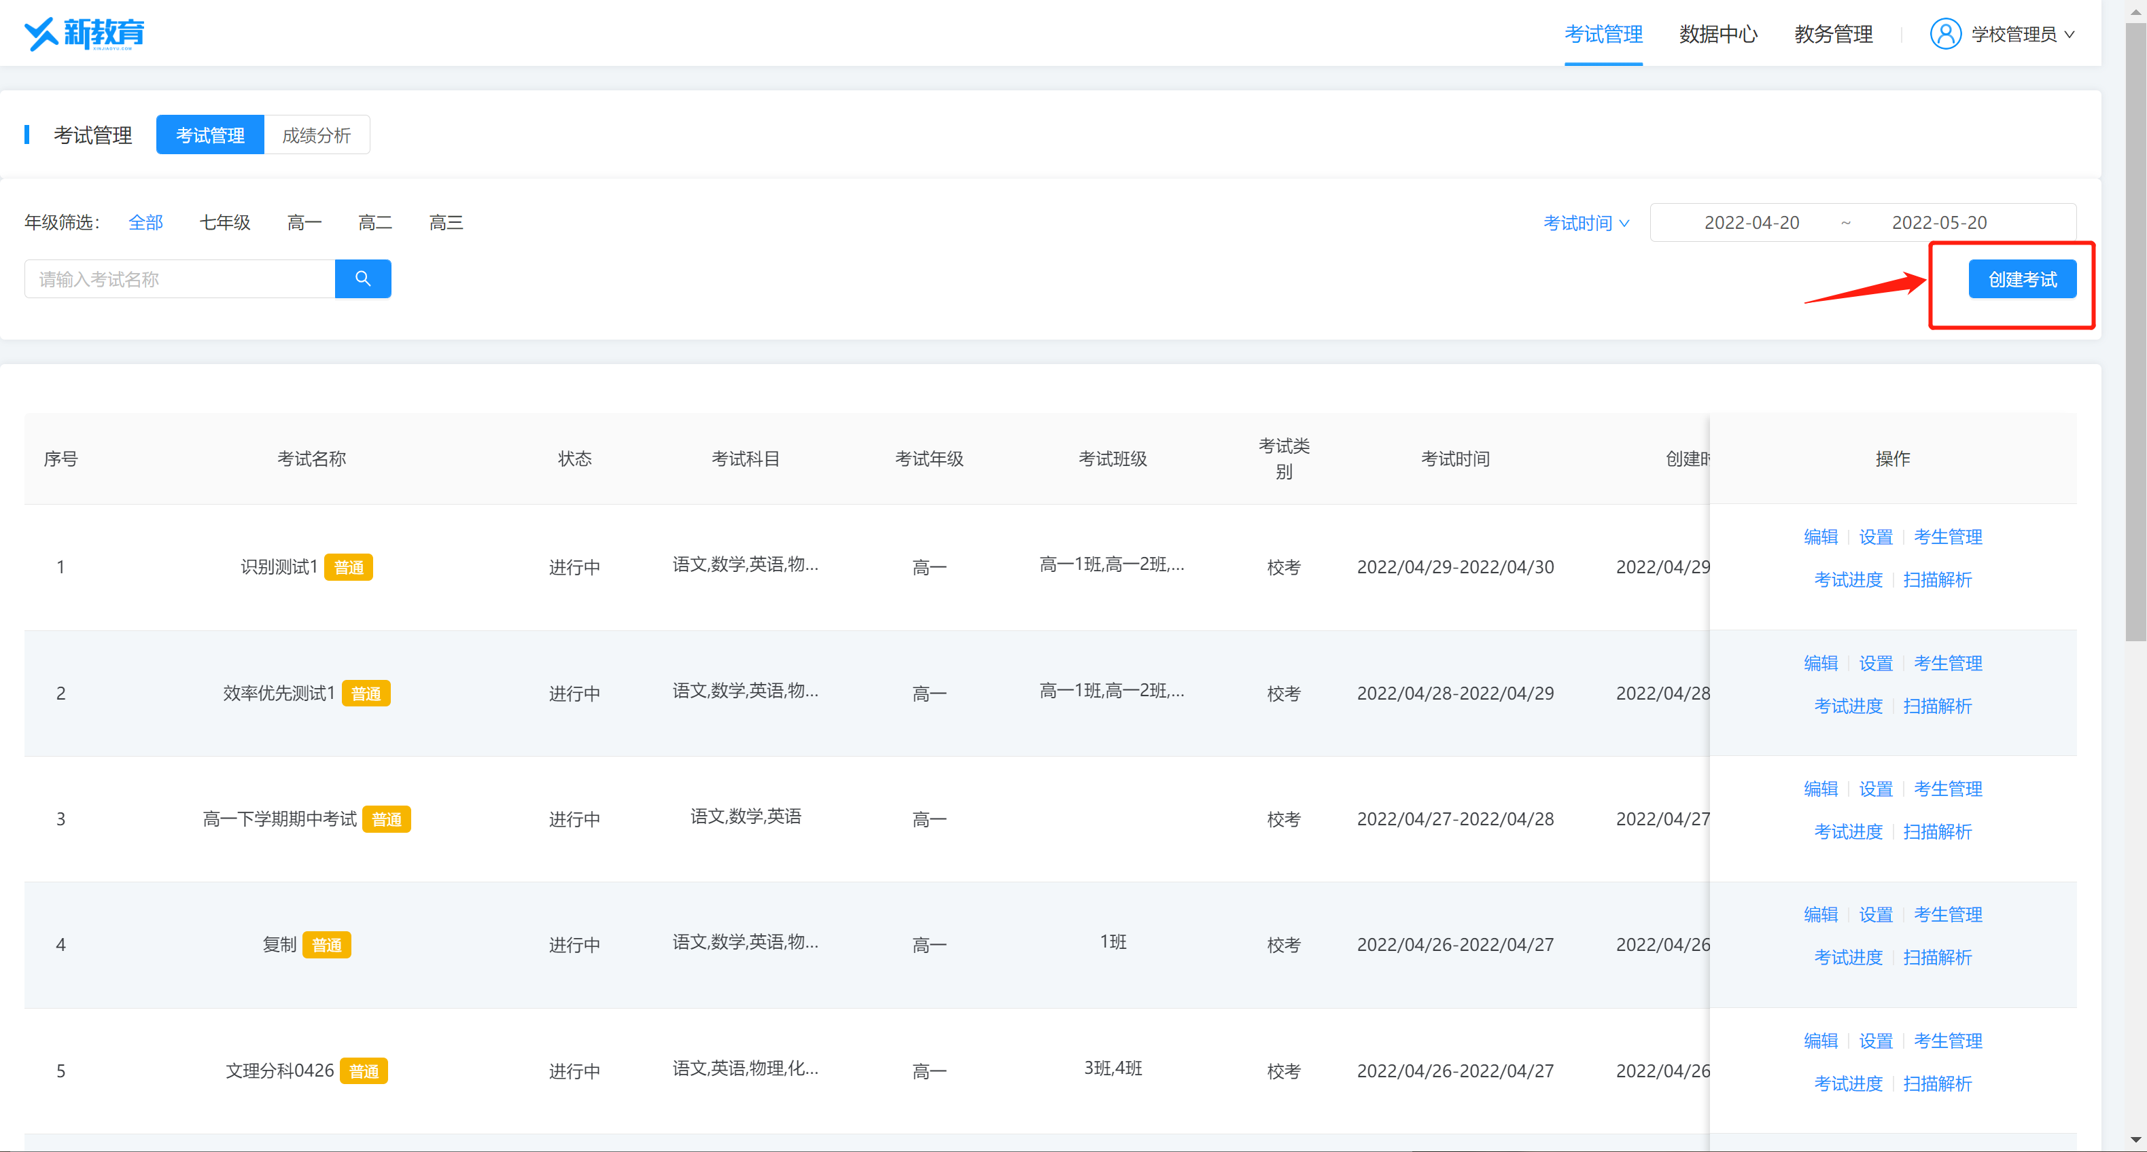Open end date picker 2022-05-20

[x=1938, y=222]
